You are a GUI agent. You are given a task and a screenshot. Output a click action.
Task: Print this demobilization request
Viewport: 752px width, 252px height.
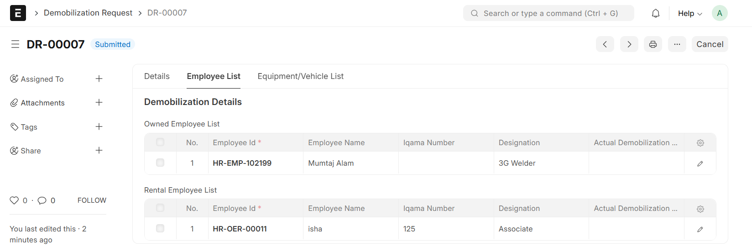[653, 44]
